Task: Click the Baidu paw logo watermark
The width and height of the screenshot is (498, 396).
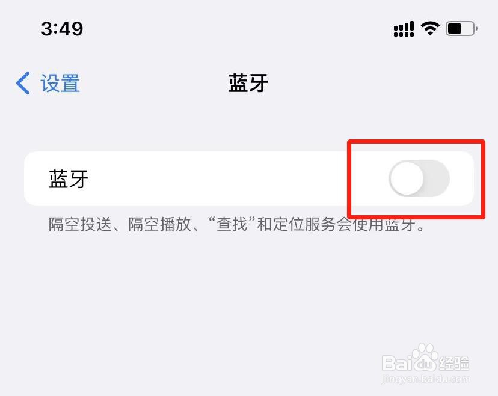Action: (x=425, y=358)
